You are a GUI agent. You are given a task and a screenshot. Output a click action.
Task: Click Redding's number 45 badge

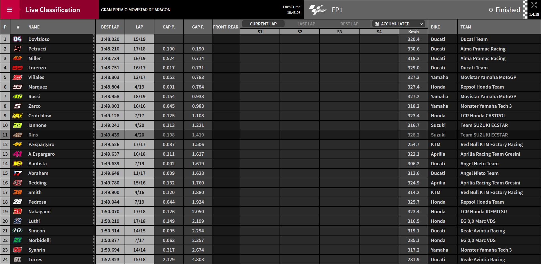point(17,183)
